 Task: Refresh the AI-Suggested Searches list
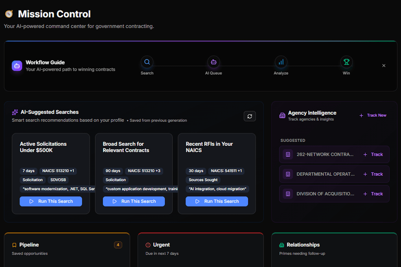coord(250,116)
